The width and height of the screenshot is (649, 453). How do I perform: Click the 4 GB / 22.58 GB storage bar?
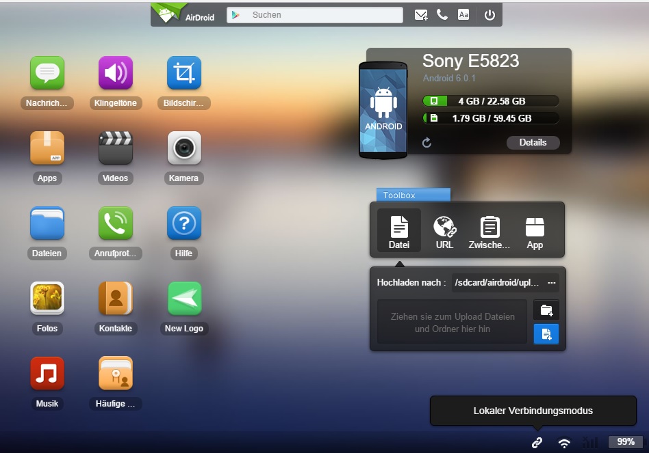point(491,101)
